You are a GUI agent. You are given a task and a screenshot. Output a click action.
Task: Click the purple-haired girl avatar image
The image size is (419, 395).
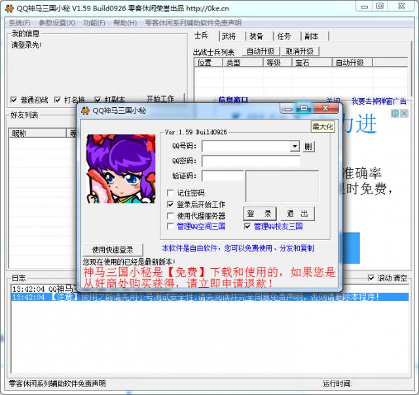click(121, 169)
